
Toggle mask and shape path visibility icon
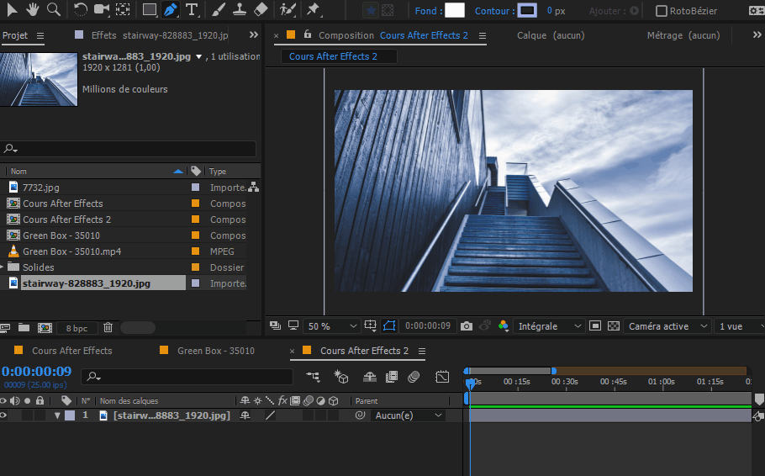(x=389, y=326)
